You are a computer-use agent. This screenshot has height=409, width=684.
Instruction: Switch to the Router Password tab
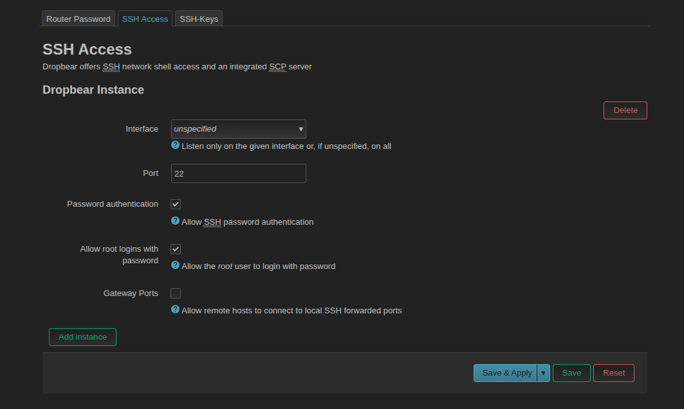coord(79,19)
